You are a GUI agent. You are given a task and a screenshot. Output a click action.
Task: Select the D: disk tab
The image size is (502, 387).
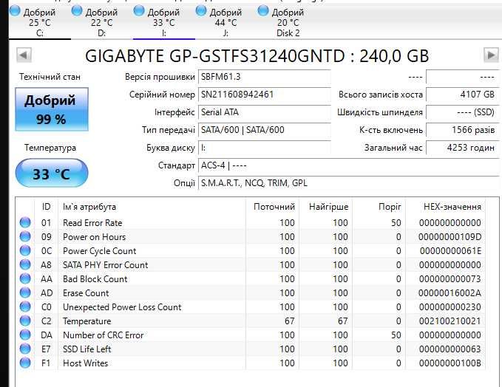(102, 22)
